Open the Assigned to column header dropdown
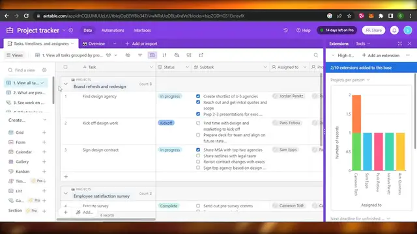417x234 pixels. (305, 67)
